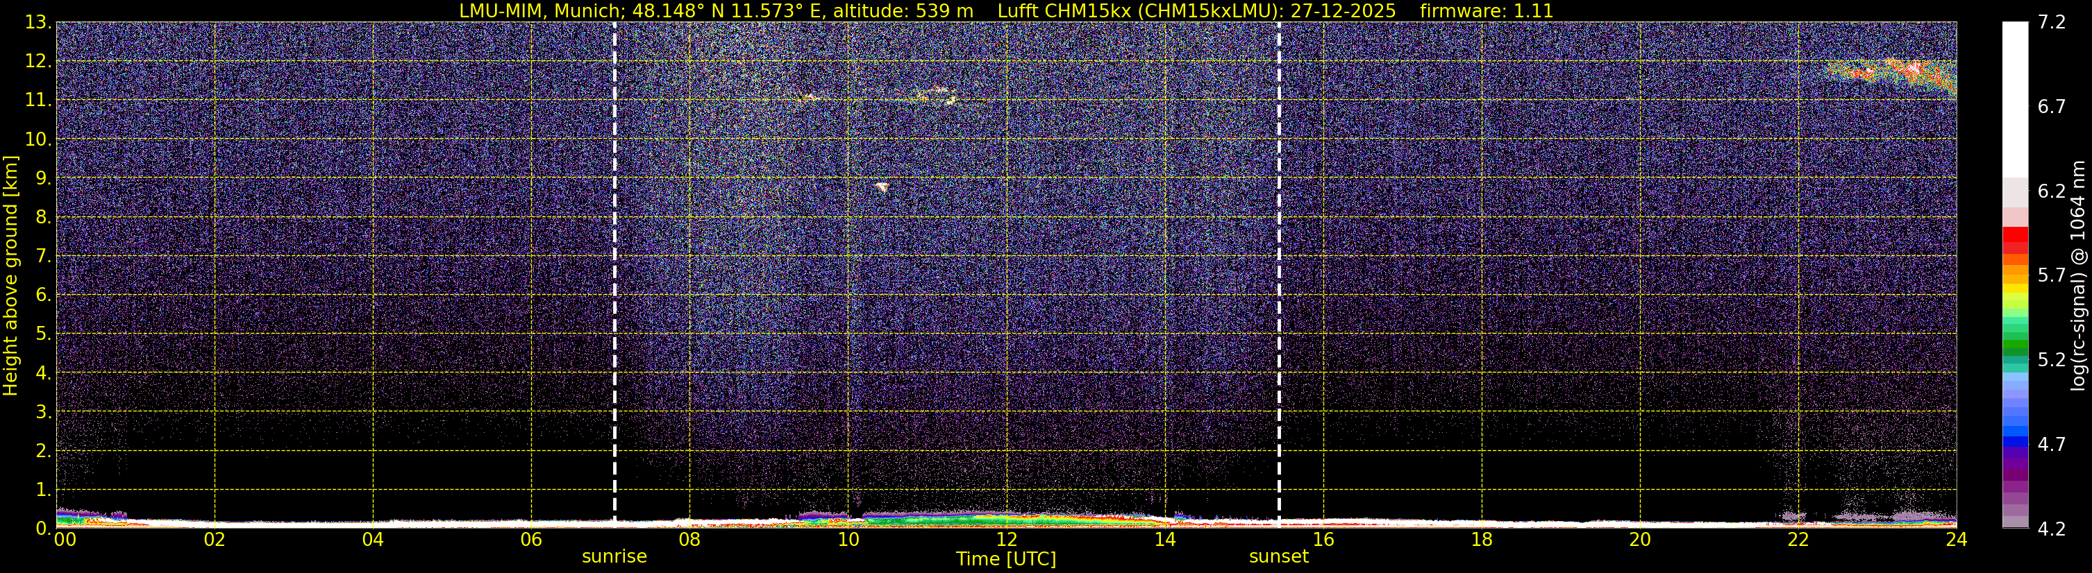Click the small cloud echo near 9 km after 10 UTC
Viewport: 2092px width, 573px height.
[882, 187]
